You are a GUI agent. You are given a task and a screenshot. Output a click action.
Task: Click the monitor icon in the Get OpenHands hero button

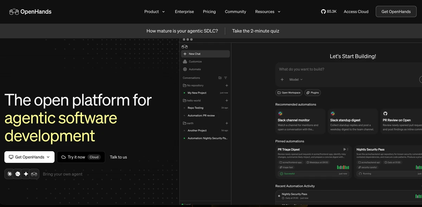point(11,157)
